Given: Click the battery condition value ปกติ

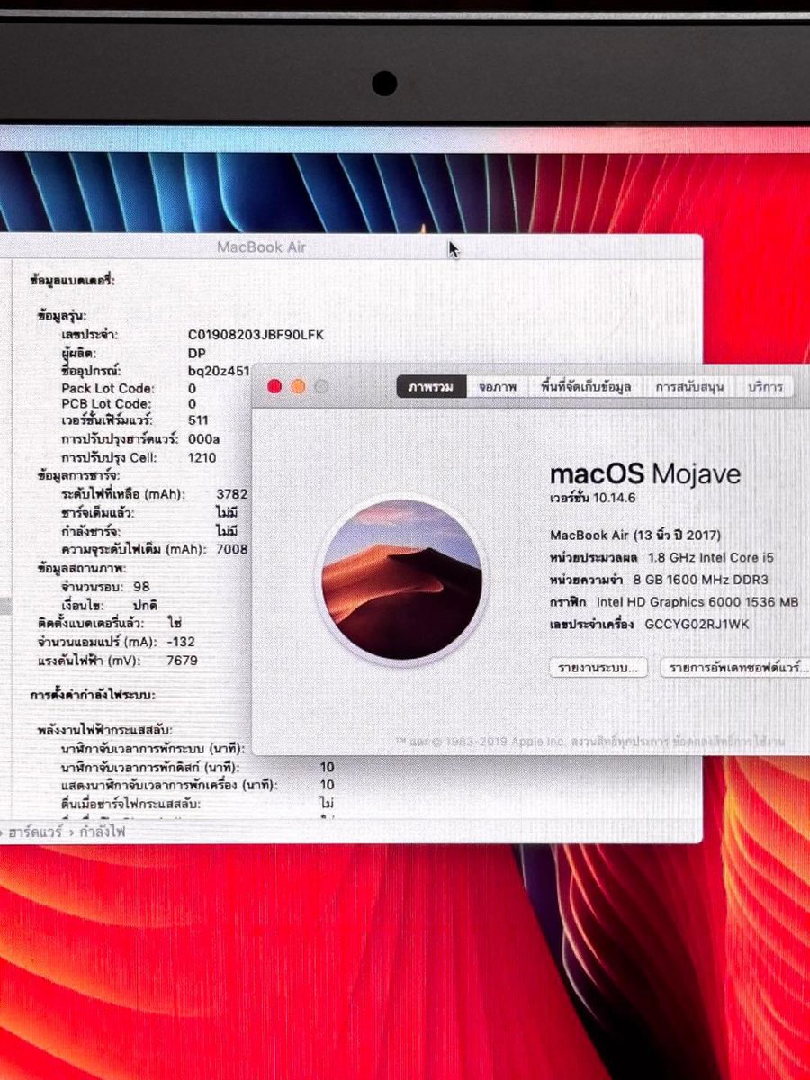Looking at the screenshot, I should pyautogui.click(x=145, y=605).
